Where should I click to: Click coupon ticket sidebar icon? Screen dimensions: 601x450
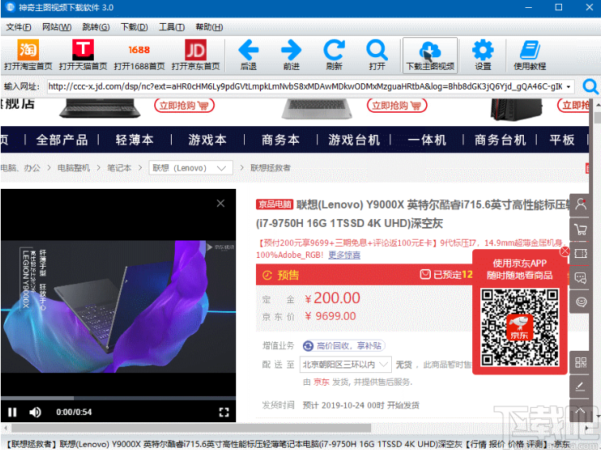[580, 253]
